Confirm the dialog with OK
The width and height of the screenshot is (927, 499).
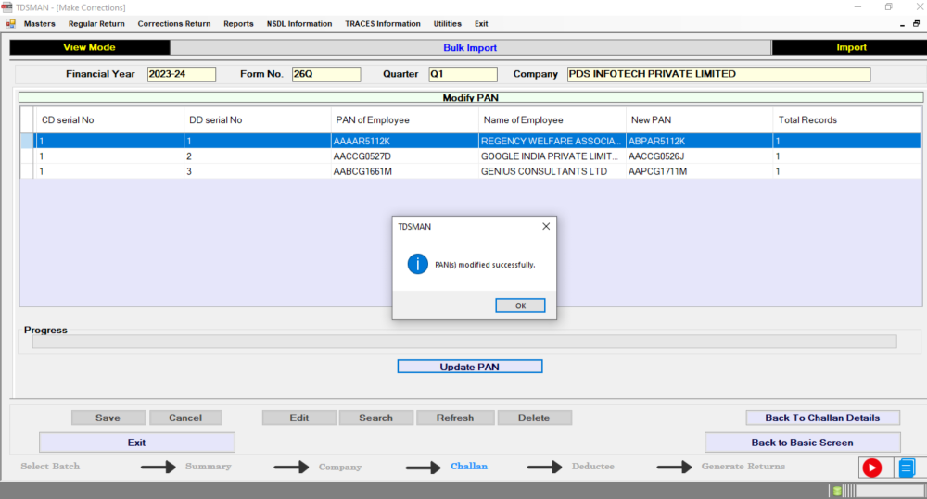click(520, 306)
